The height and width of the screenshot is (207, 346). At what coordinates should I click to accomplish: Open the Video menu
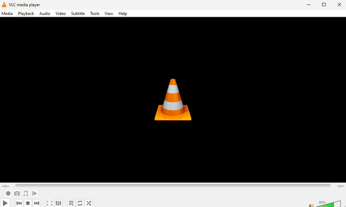click(61, 14)
